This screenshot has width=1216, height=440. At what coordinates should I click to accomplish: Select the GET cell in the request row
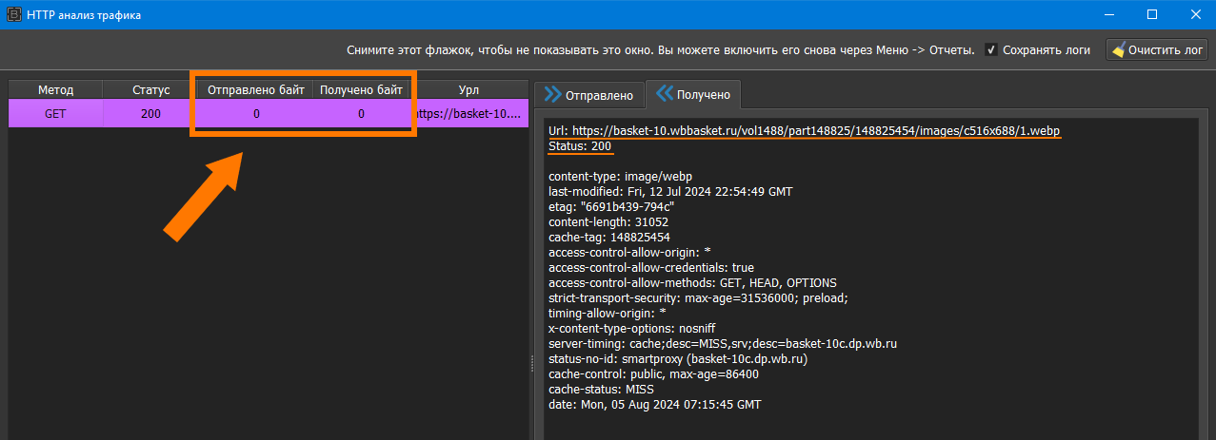click(x=55, y=114)
